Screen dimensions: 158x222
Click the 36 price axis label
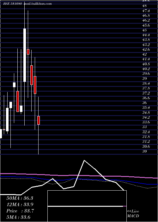click(144, 103)
